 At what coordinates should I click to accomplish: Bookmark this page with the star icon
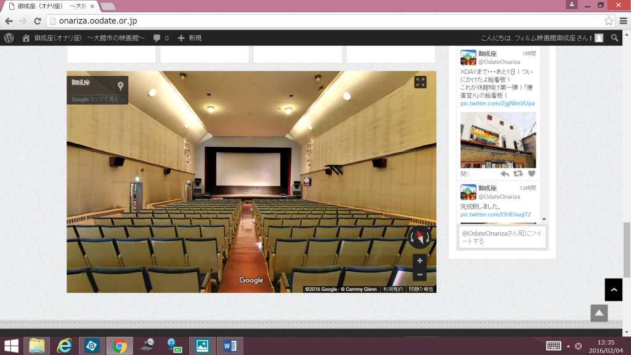[x=609, y=21]
